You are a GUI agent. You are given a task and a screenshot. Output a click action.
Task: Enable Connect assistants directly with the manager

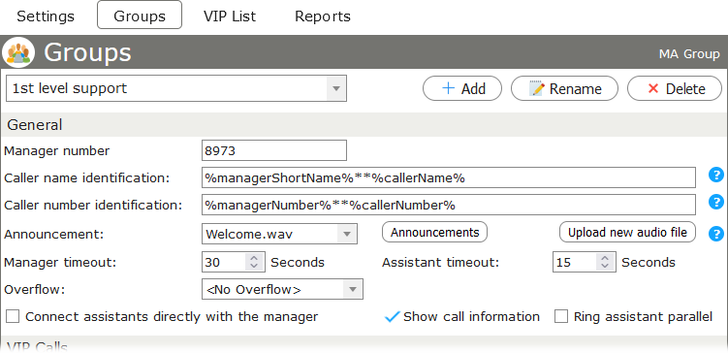click(x=13, y=317)
